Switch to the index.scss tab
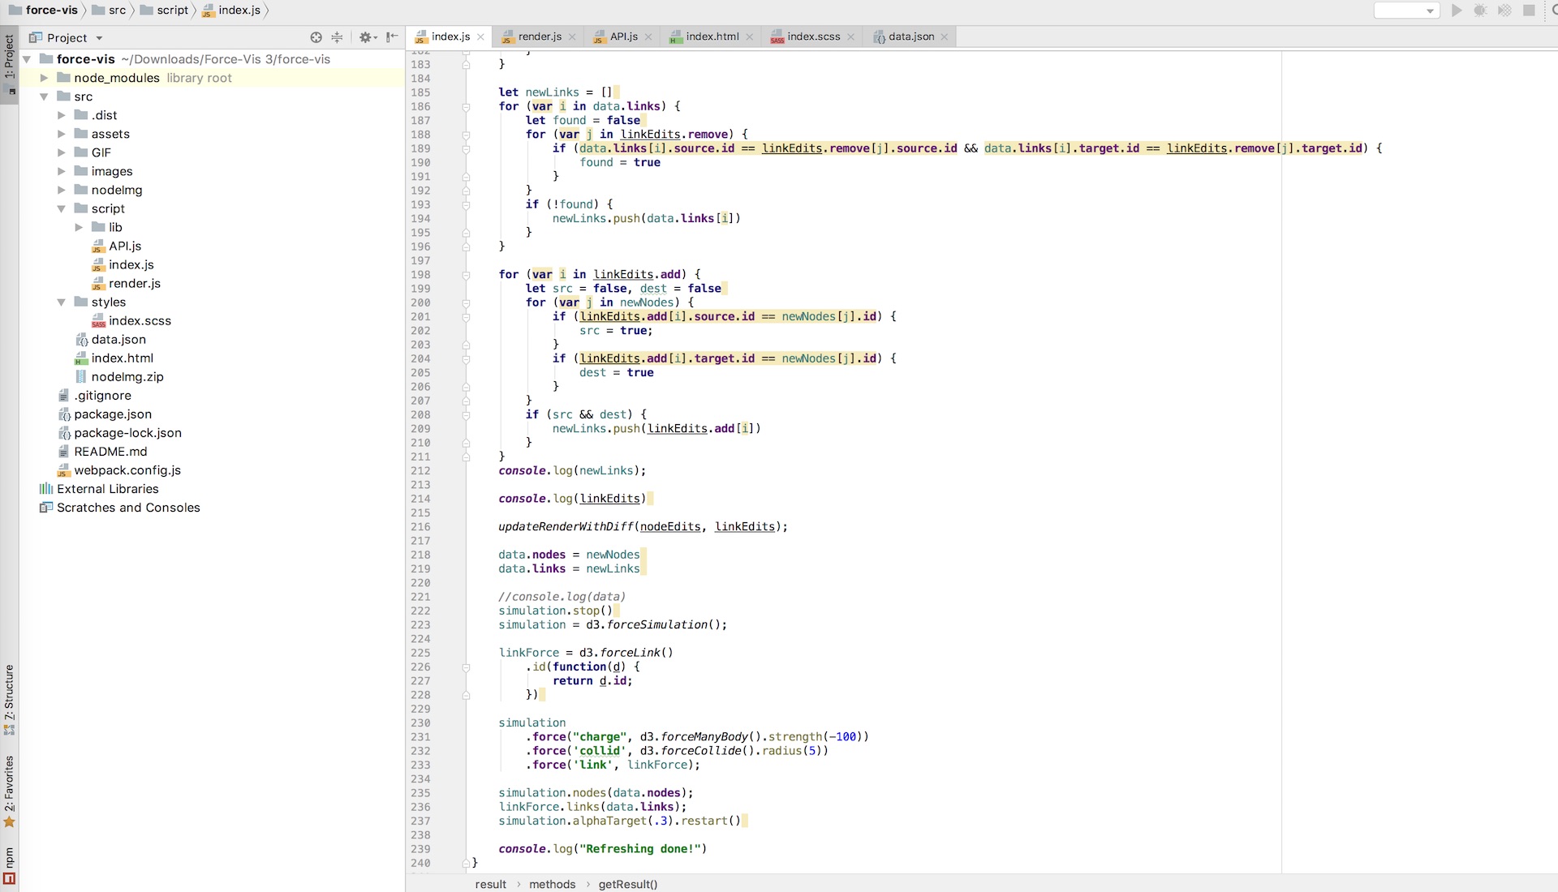This screenshot has height=892, width=1558. [x=813, y=36]
